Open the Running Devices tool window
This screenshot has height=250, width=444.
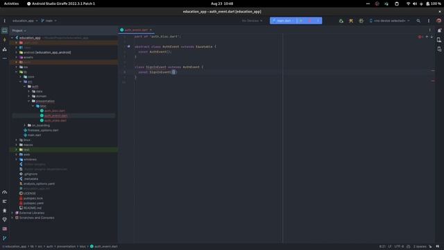pos(439,49)
